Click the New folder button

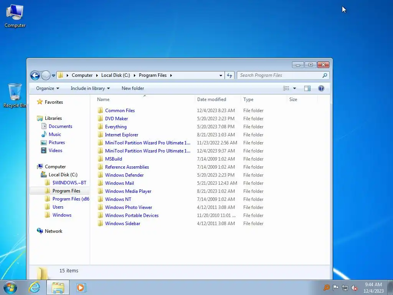click(133, 88)
